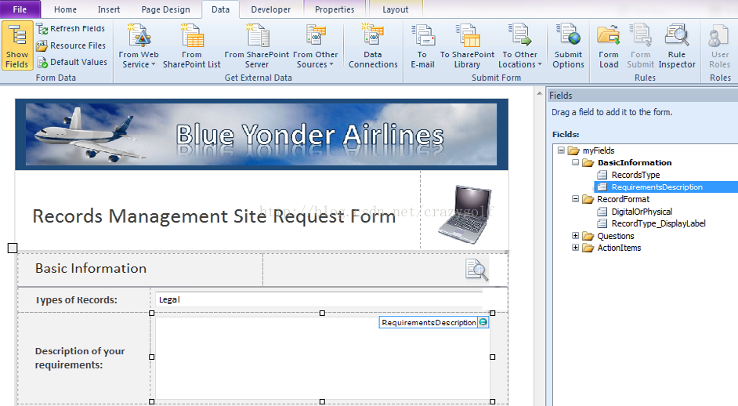The height and width of the screenshot is (406, 738).
Task: Click the RequirementsDescription binding tag icon
Action: (483, 322)
